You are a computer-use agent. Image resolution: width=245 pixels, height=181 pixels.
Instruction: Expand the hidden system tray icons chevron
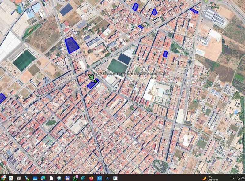(x=233, y=178)
